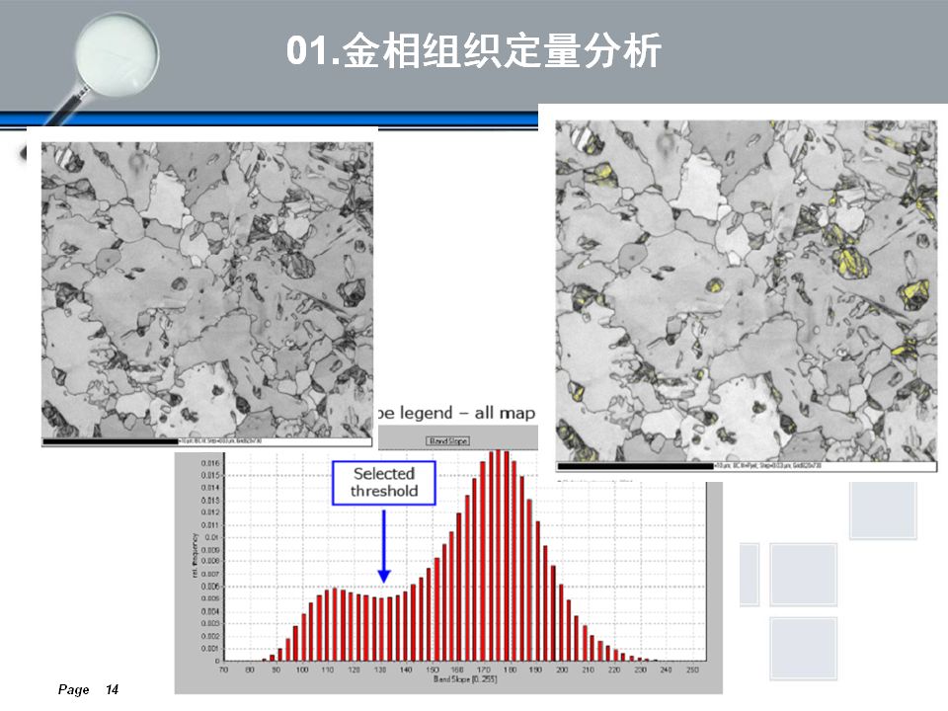Image resolution: width=948 pixels, height=711 pixels.
Task: Click the bottom-right decorative square
Action: tap(803, 649)
